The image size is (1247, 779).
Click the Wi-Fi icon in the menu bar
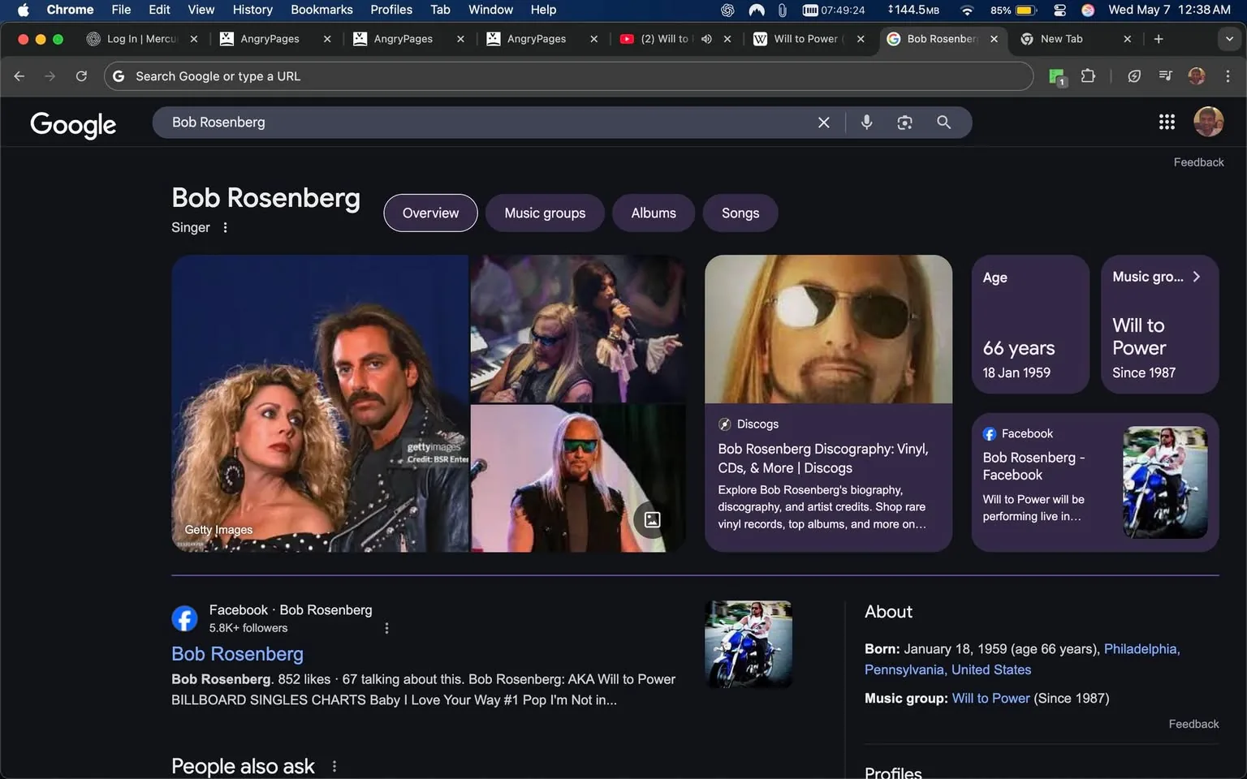(967, 10)
